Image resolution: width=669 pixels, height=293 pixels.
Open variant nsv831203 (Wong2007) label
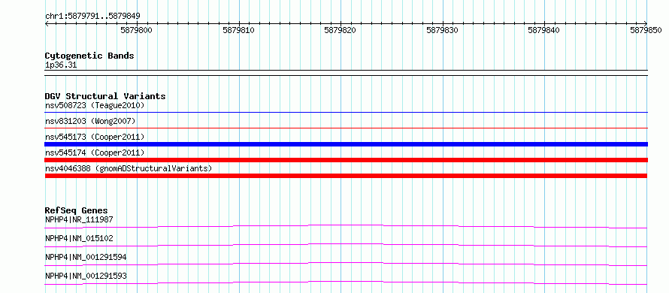click(90, 121)
